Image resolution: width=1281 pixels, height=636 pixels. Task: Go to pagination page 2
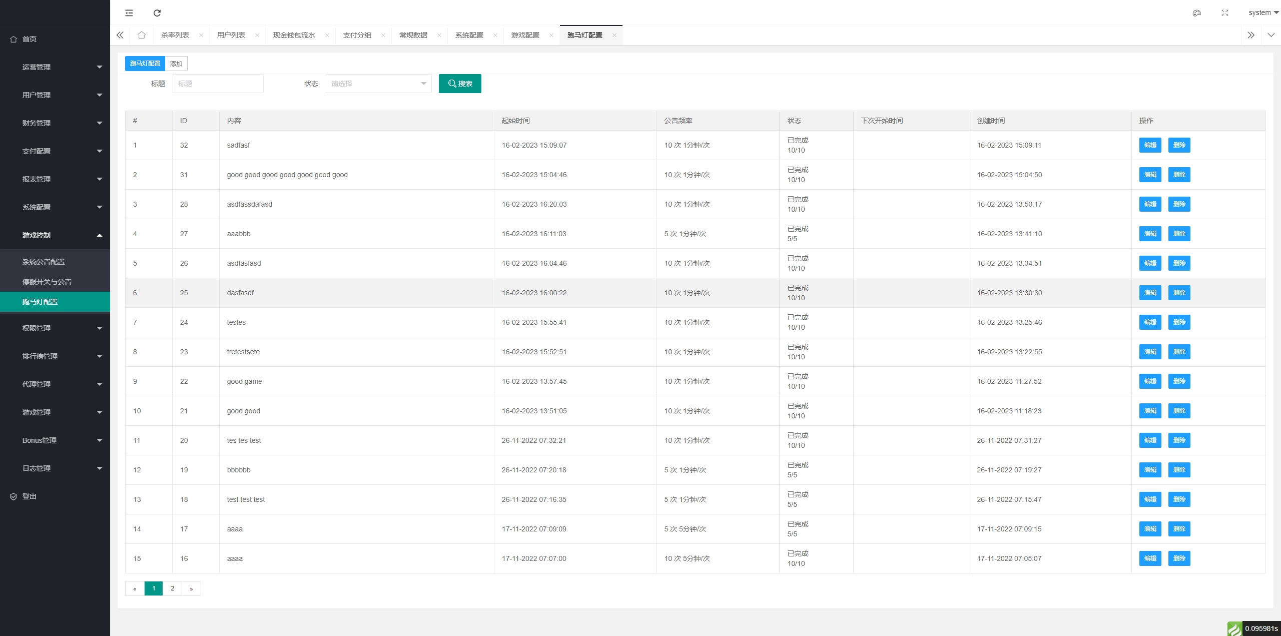click(x=173, y=588)
